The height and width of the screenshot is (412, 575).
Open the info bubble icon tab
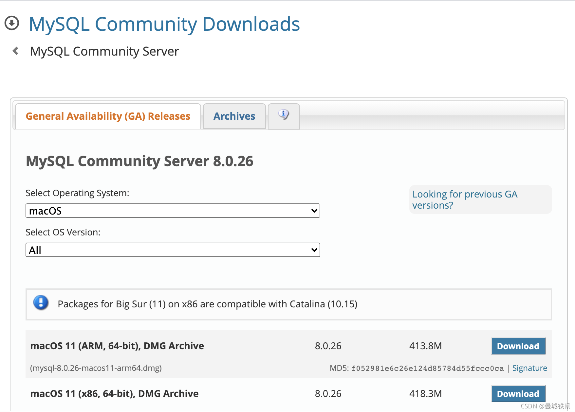[x=284, y=116]
